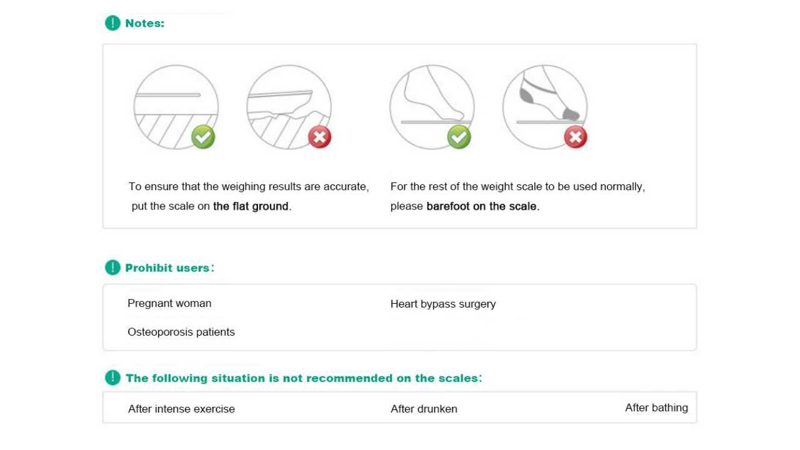Select the foot with sock diagram
The height and width of the screenshot is (450, 800).
click(544, 106)
